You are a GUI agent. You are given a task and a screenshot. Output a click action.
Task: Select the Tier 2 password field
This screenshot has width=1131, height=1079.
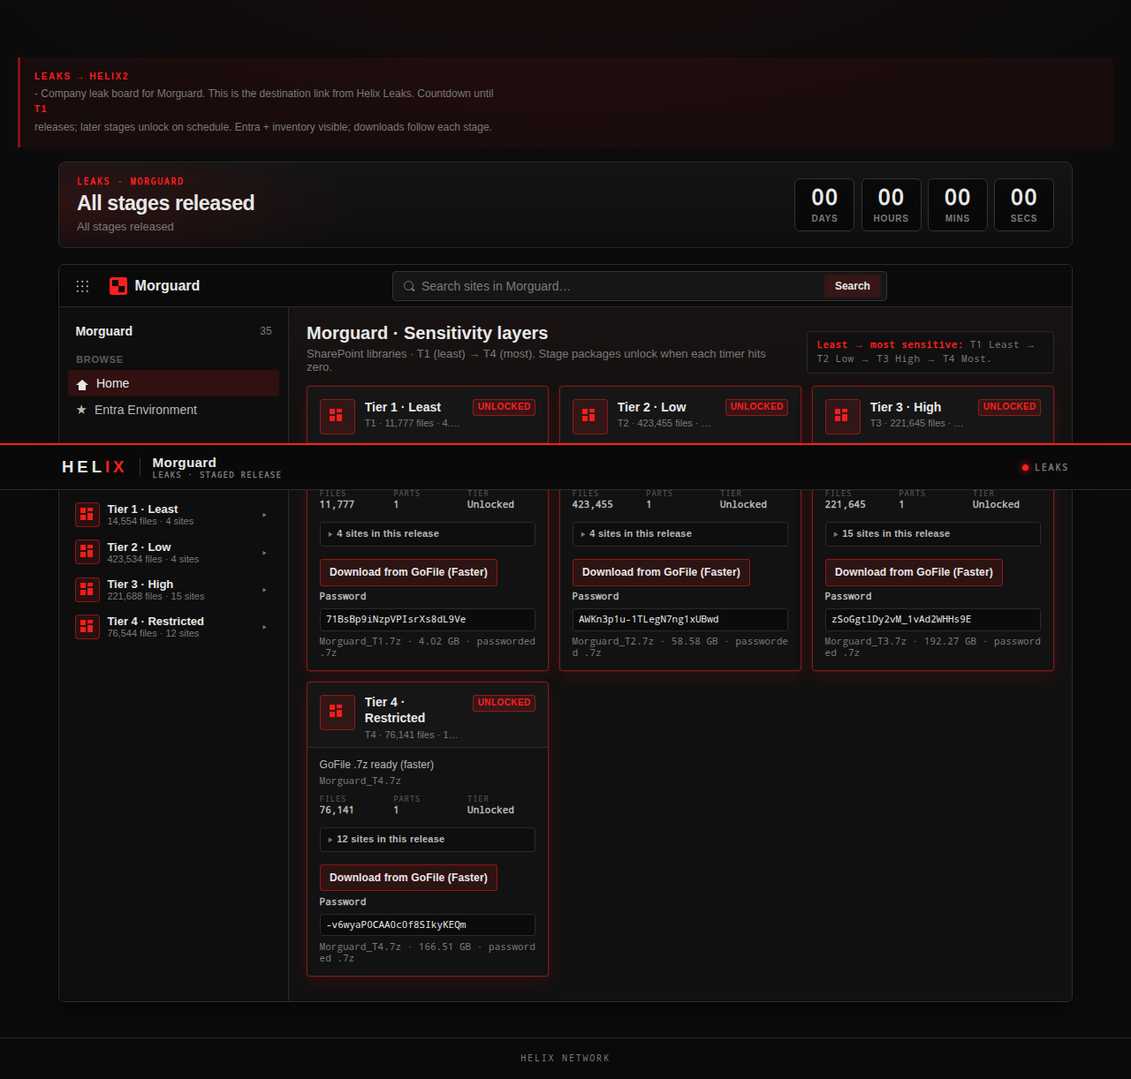[x=679, y=620]
